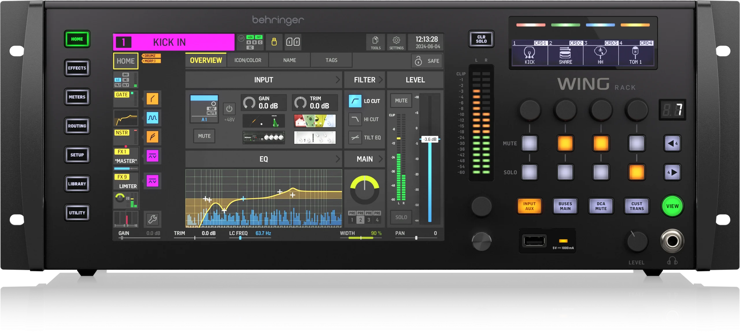Toggle hardware solo button for channel 4
Image resolution: width=740 pixels, height=335 pixels.
pos(637,172)
